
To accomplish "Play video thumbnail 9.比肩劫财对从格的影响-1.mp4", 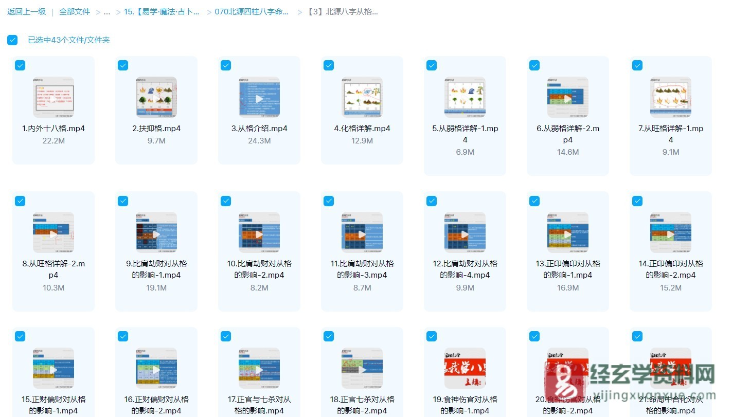I will pos(156,233).
